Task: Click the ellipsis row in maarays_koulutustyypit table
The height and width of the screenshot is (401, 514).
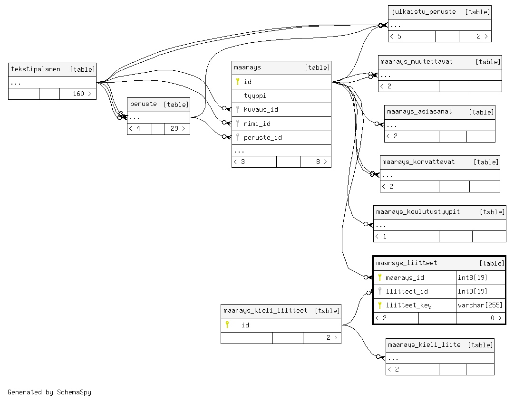Action: click(440, 225)
